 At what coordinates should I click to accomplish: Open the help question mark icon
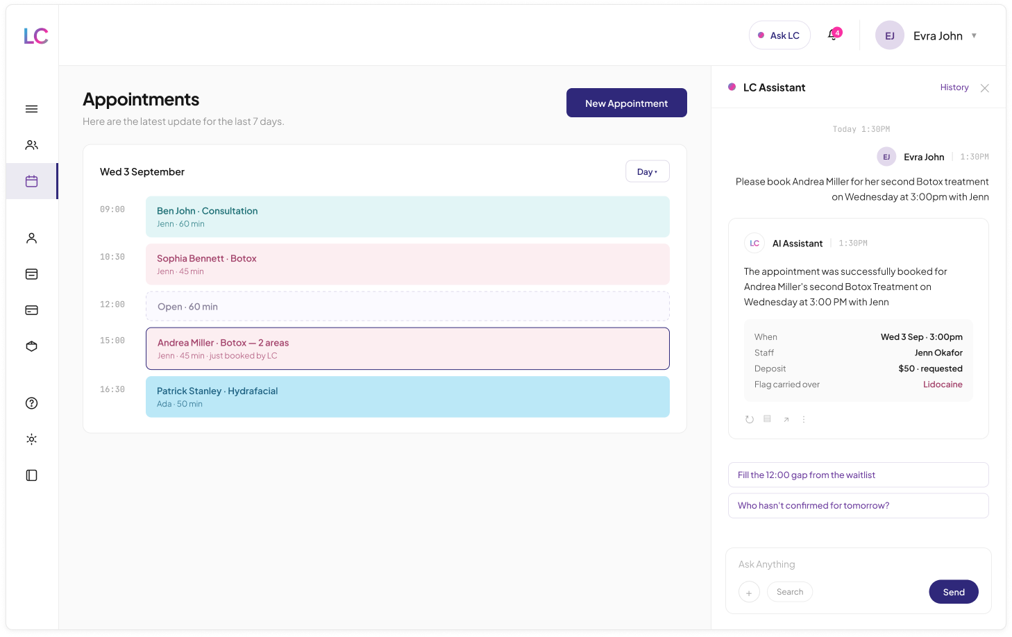31,403
